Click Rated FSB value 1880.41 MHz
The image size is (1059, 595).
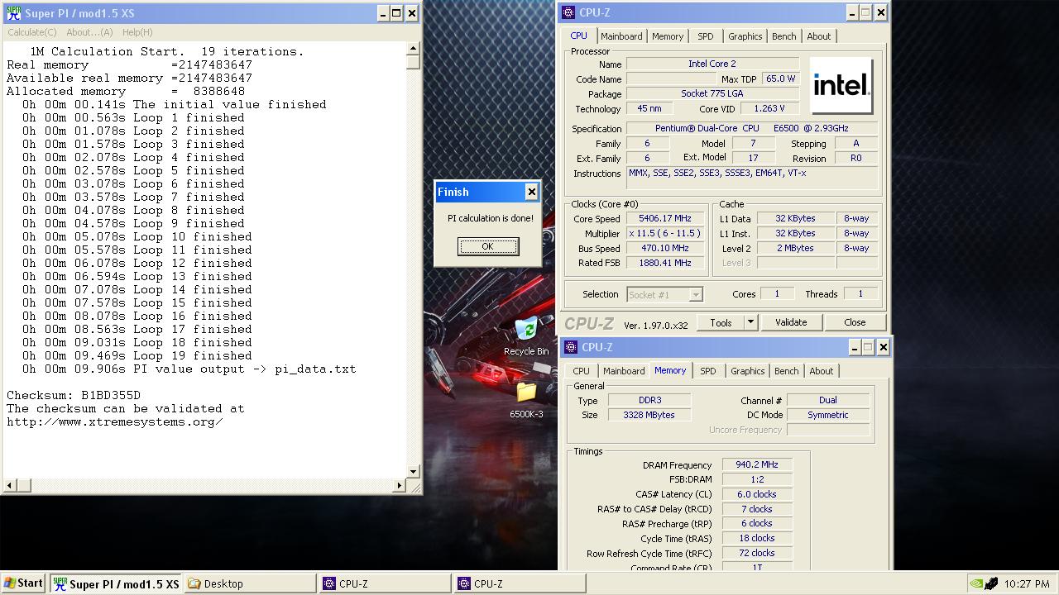[664, 264]
